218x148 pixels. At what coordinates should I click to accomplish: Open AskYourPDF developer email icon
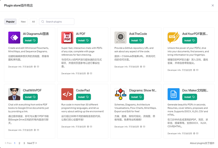(x=197, y=70)
